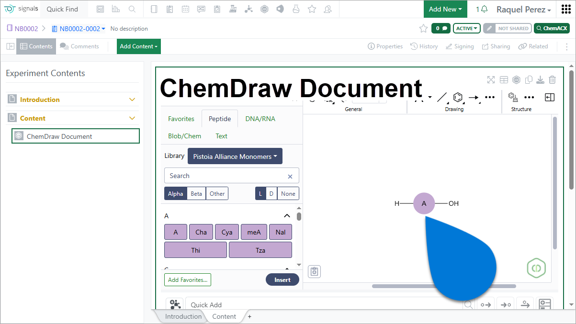
Task: Star the experiment NB0002-0002 as favorite
Action: (423, 29)
